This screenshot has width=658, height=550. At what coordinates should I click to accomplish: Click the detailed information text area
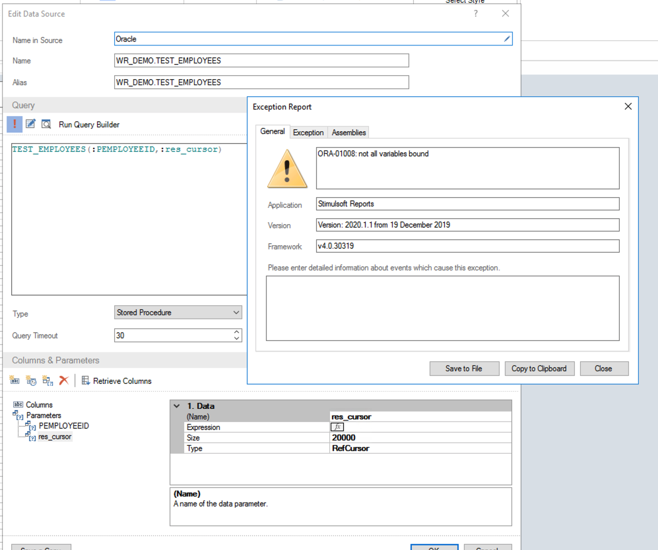pos(443,308)
